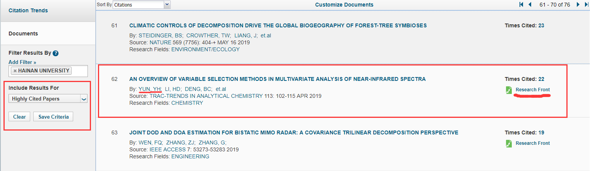The width and height of the screenshot is (590, 171).
Task: Open the near-infrared spectra paper title
Action: pyautogui.click(x=277, y=79)
